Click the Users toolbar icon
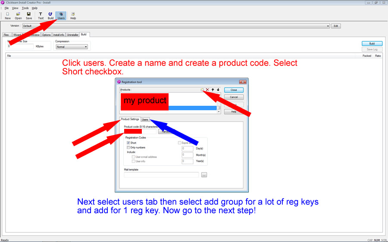The width and height of the screenshot is (388, 242). (x=61, y=15)
